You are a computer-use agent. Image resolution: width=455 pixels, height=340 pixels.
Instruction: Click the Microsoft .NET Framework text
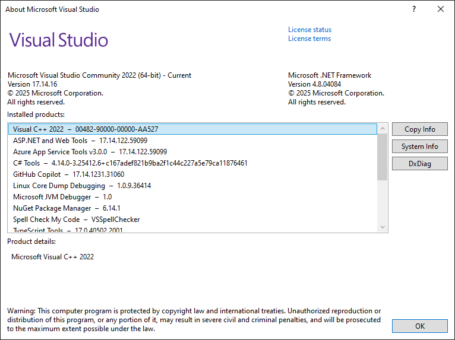(x=330, y=75)
